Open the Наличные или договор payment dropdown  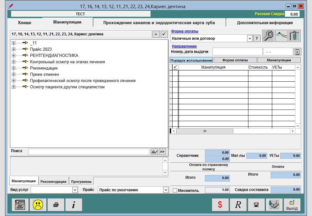[250, 38]
